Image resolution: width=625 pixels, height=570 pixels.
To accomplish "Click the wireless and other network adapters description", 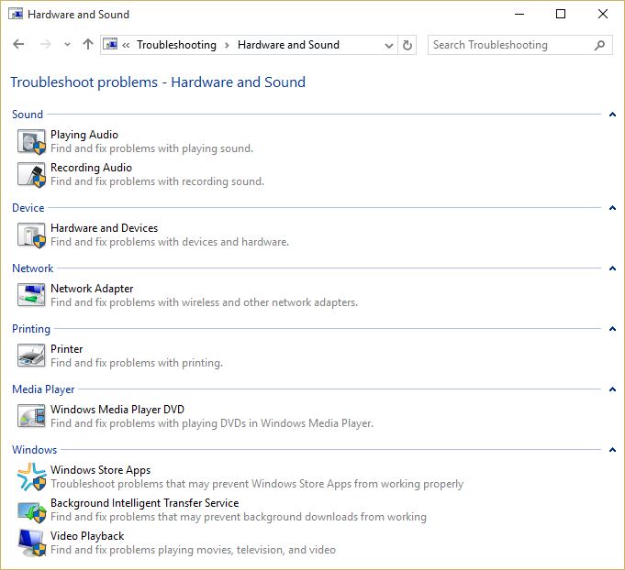I will [204, 302].
